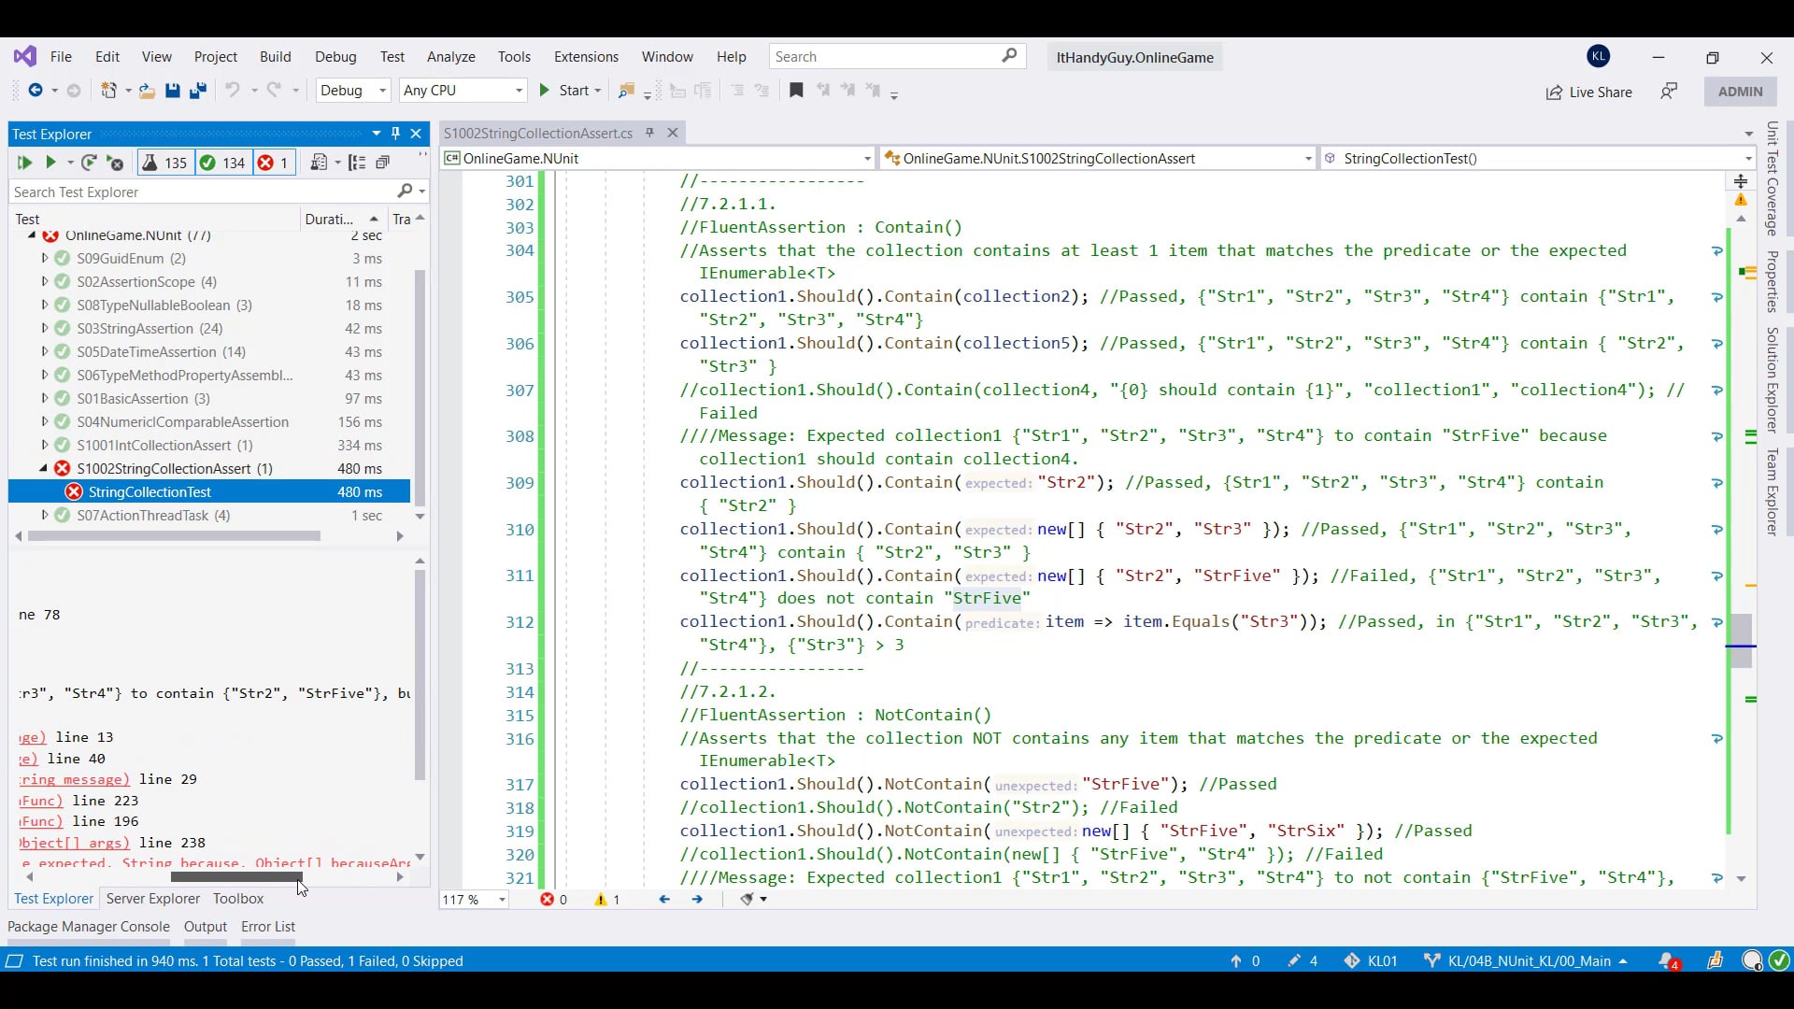1794x1009 pixels.
Task: Open the ADMIN account panel
Action: coord(1740,92)
